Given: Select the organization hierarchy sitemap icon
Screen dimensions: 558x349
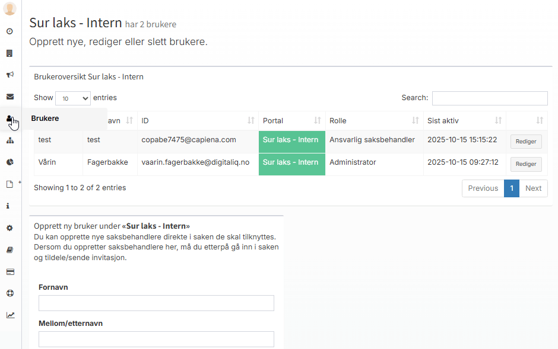Looking at the screenshot, I should pyautogui.click(x=9, y=140).
